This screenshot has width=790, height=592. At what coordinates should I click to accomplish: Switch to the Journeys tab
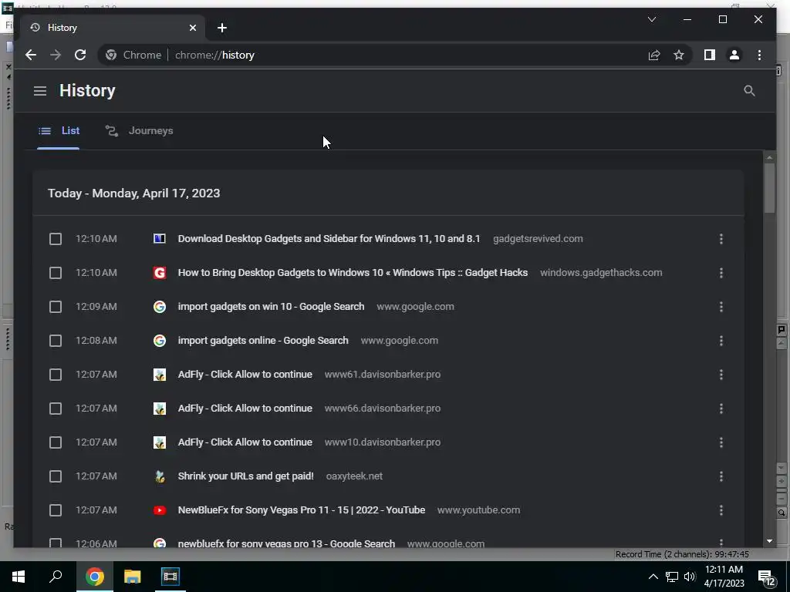[x=139, y=131]
